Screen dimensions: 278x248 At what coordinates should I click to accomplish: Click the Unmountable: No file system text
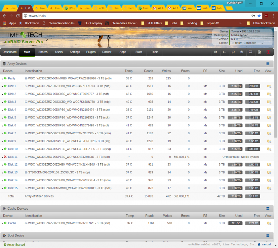(x=241, y=157)
